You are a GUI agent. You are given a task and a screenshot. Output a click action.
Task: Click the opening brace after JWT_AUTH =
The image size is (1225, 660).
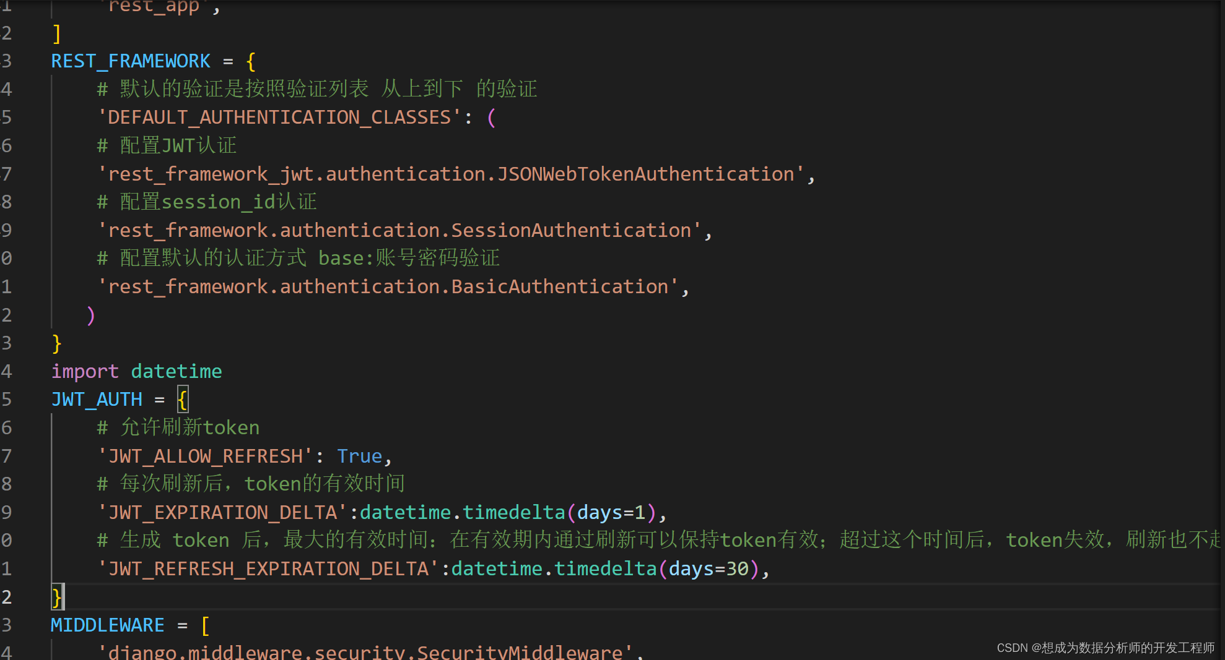(x=183, y=400)
